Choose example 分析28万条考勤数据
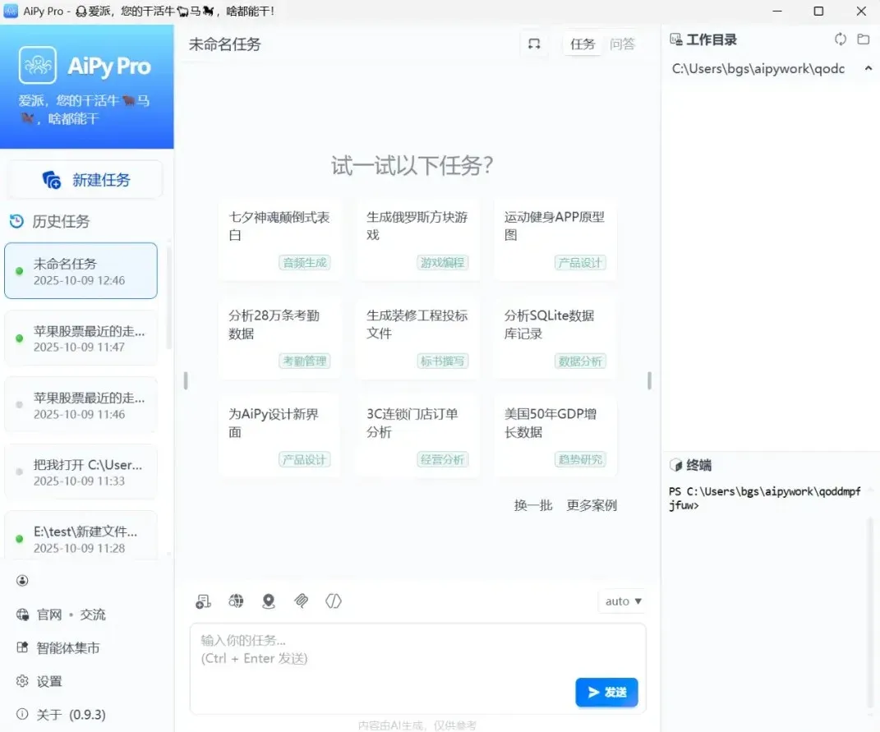880x732 pixels. click(279, 338)
